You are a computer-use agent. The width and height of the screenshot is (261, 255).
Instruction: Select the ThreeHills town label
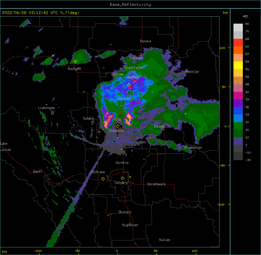pyautogui.click(x=163, y=127)
